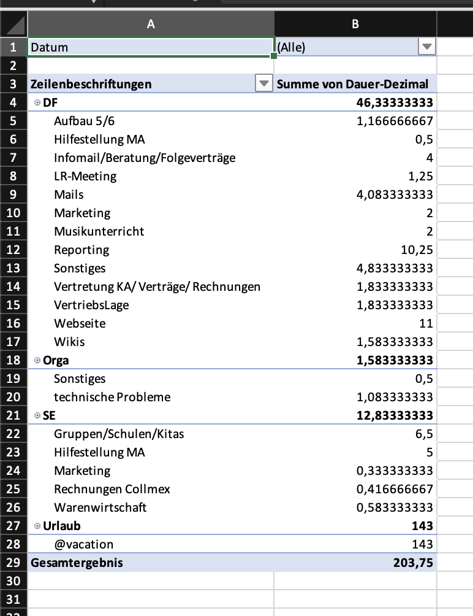This screenshot has height=616, width=473.
Task: Select row 29 header
Action: tap(13, 563)
